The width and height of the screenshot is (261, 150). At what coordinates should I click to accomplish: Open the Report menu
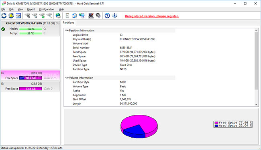click(x=31, y=9)
